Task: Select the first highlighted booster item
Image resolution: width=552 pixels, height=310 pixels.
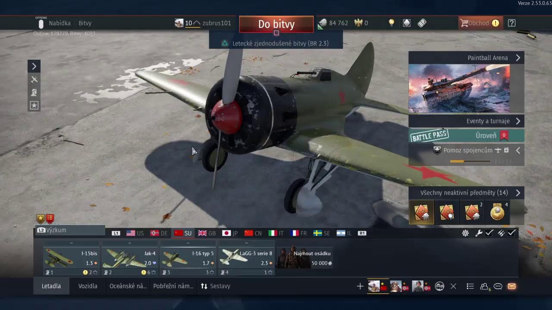Action: tap(421, 212)
